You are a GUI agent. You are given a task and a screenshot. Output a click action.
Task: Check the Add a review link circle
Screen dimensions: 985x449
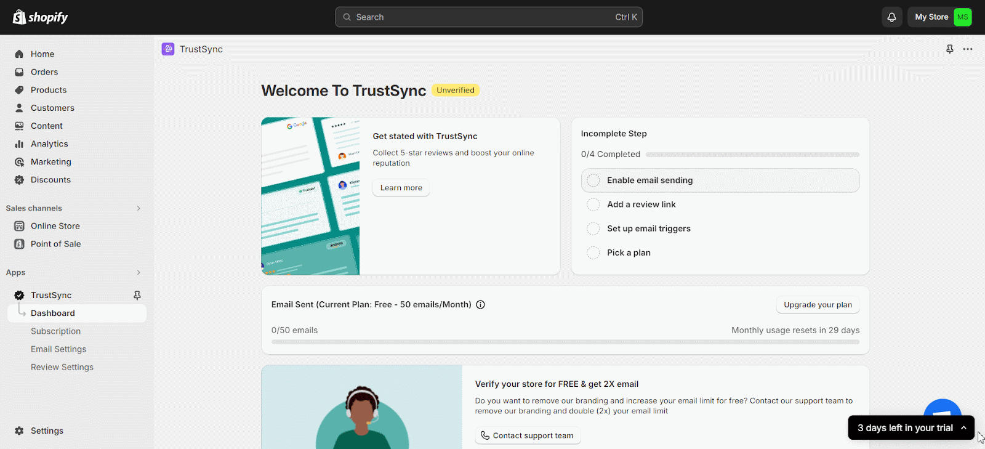point(593,204)
